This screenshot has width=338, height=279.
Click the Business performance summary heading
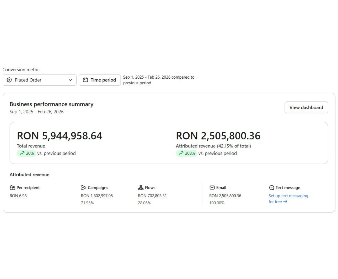(51, 104)
